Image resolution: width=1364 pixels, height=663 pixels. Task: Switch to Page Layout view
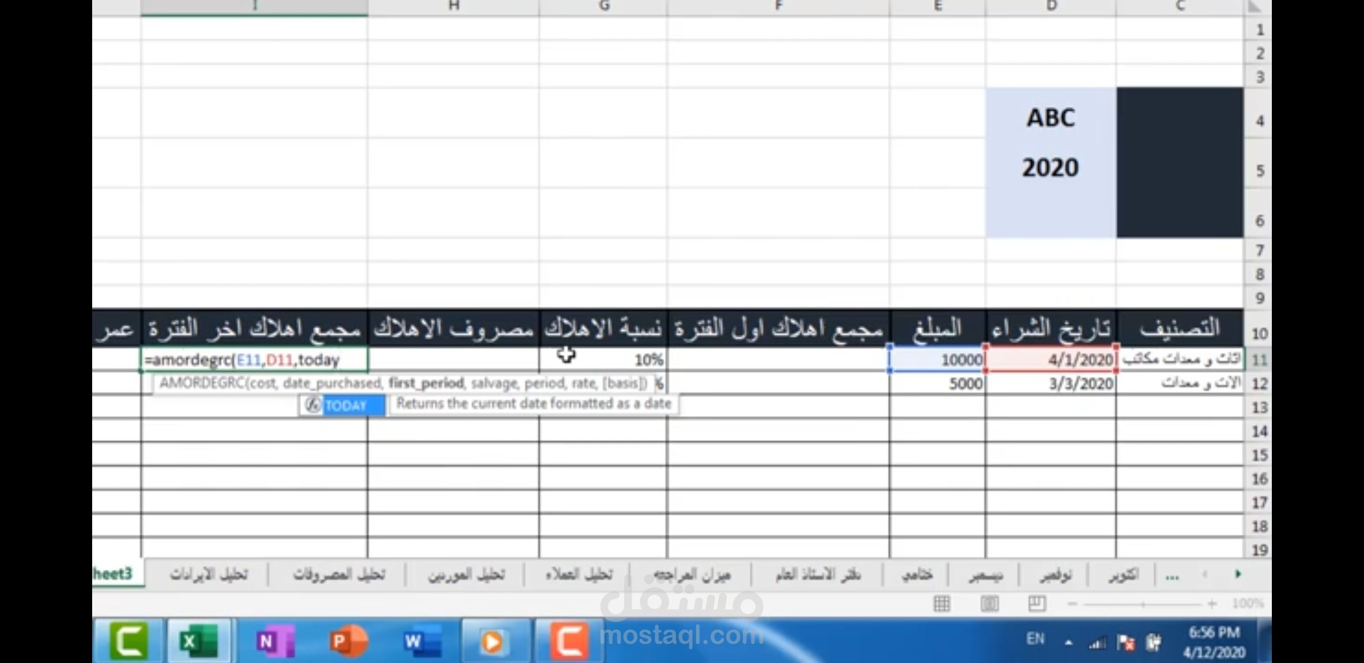point(989,604)
